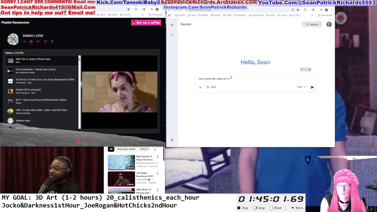Open All Bookmarks in Gemini window
This screenshot has width=377, height=212.
tap(325, 15)
